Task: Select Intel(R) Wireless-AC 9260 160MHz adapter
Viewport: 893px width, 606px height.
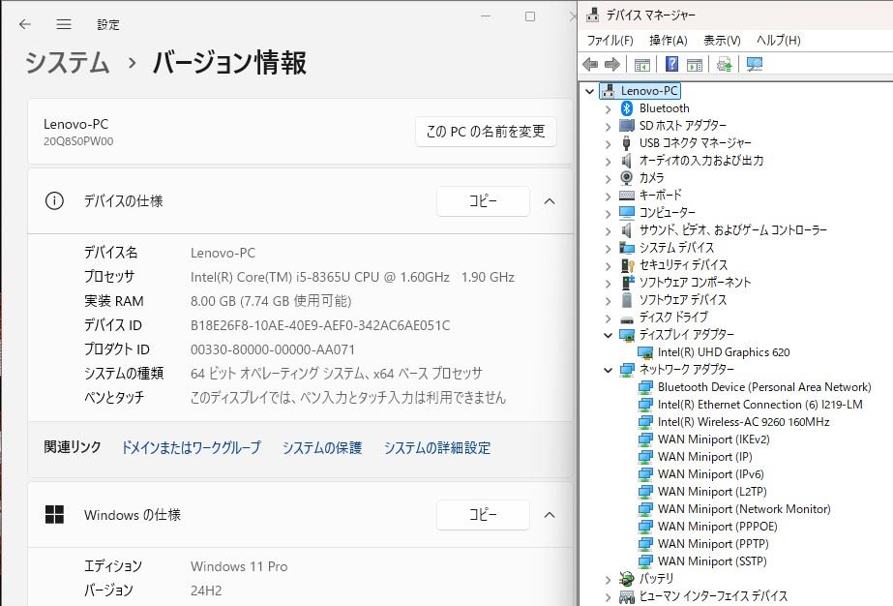Action: (743, 422)
